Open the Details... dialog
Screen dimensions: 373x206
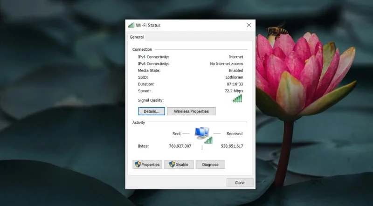152,111
